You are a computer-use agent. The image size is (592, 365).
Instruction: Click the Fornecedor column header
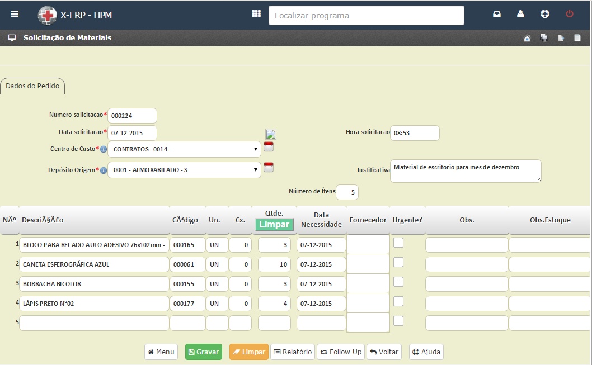[368, 220]
